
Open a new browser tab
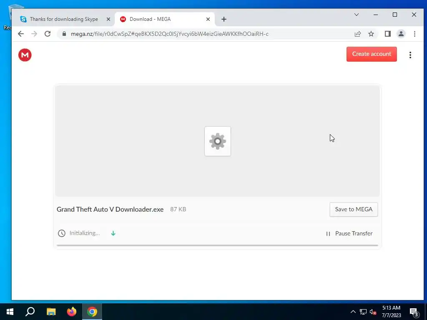coord(224,19)
